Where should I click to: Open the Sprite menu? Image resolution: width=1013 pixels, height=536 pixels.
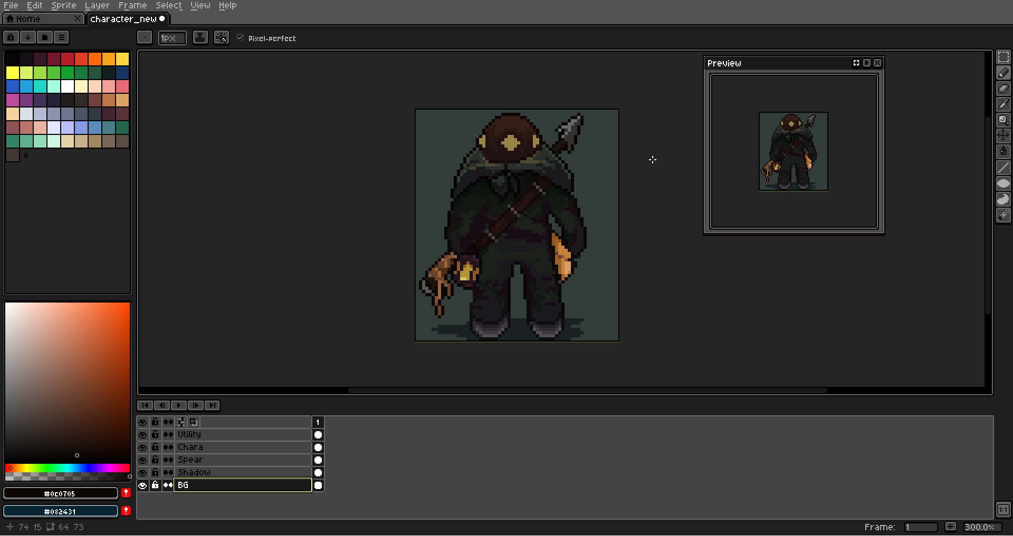63,5
